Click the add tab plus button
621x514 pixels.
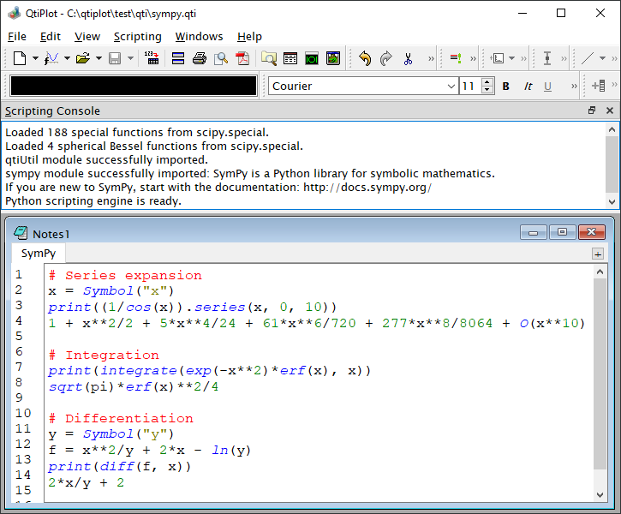597,254
